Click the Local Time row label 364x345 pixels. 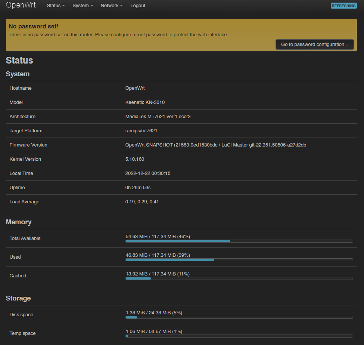[x=21, y=173]
